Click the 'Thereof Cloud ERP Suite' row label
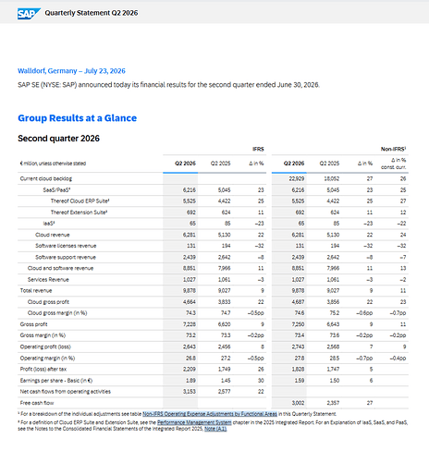This screenshot has height=462, width=429. pos(80,201)
